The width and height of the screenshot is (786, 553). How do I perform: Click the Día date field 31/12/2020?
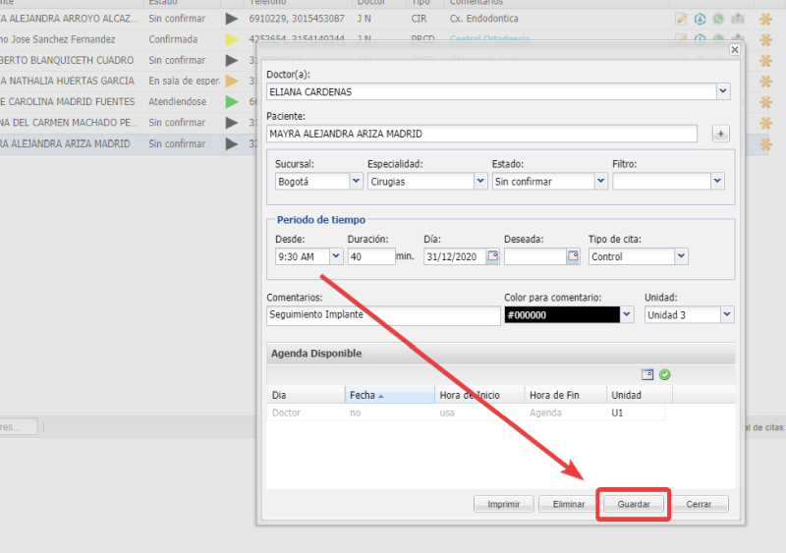455,256
